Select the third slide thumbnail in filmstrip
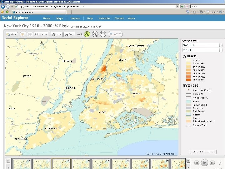The width and height of the screenshot is (225, 169). pyautogui.click(x=62, y=164)
